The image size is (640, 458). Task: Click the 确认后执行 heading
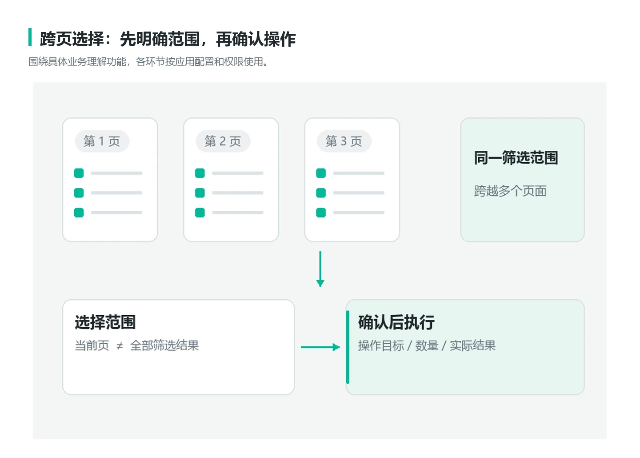coord(396,322)
